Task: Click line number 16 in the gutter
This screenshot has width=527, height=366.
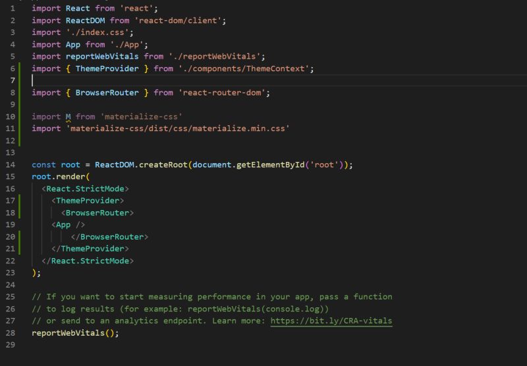Action: 11,189
